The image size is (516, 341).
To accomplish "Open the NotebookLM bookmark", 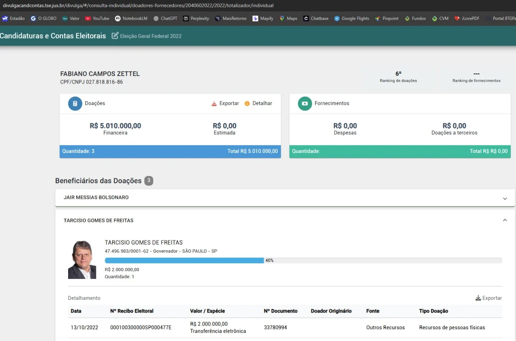I will point(131,19).
